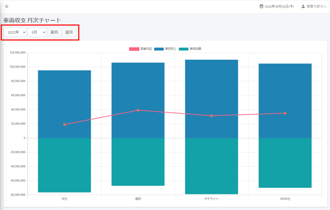Click the 営業利益 data point for サテライト
Viewport: 330px width, 210px height.
click(x=212, y=116)
